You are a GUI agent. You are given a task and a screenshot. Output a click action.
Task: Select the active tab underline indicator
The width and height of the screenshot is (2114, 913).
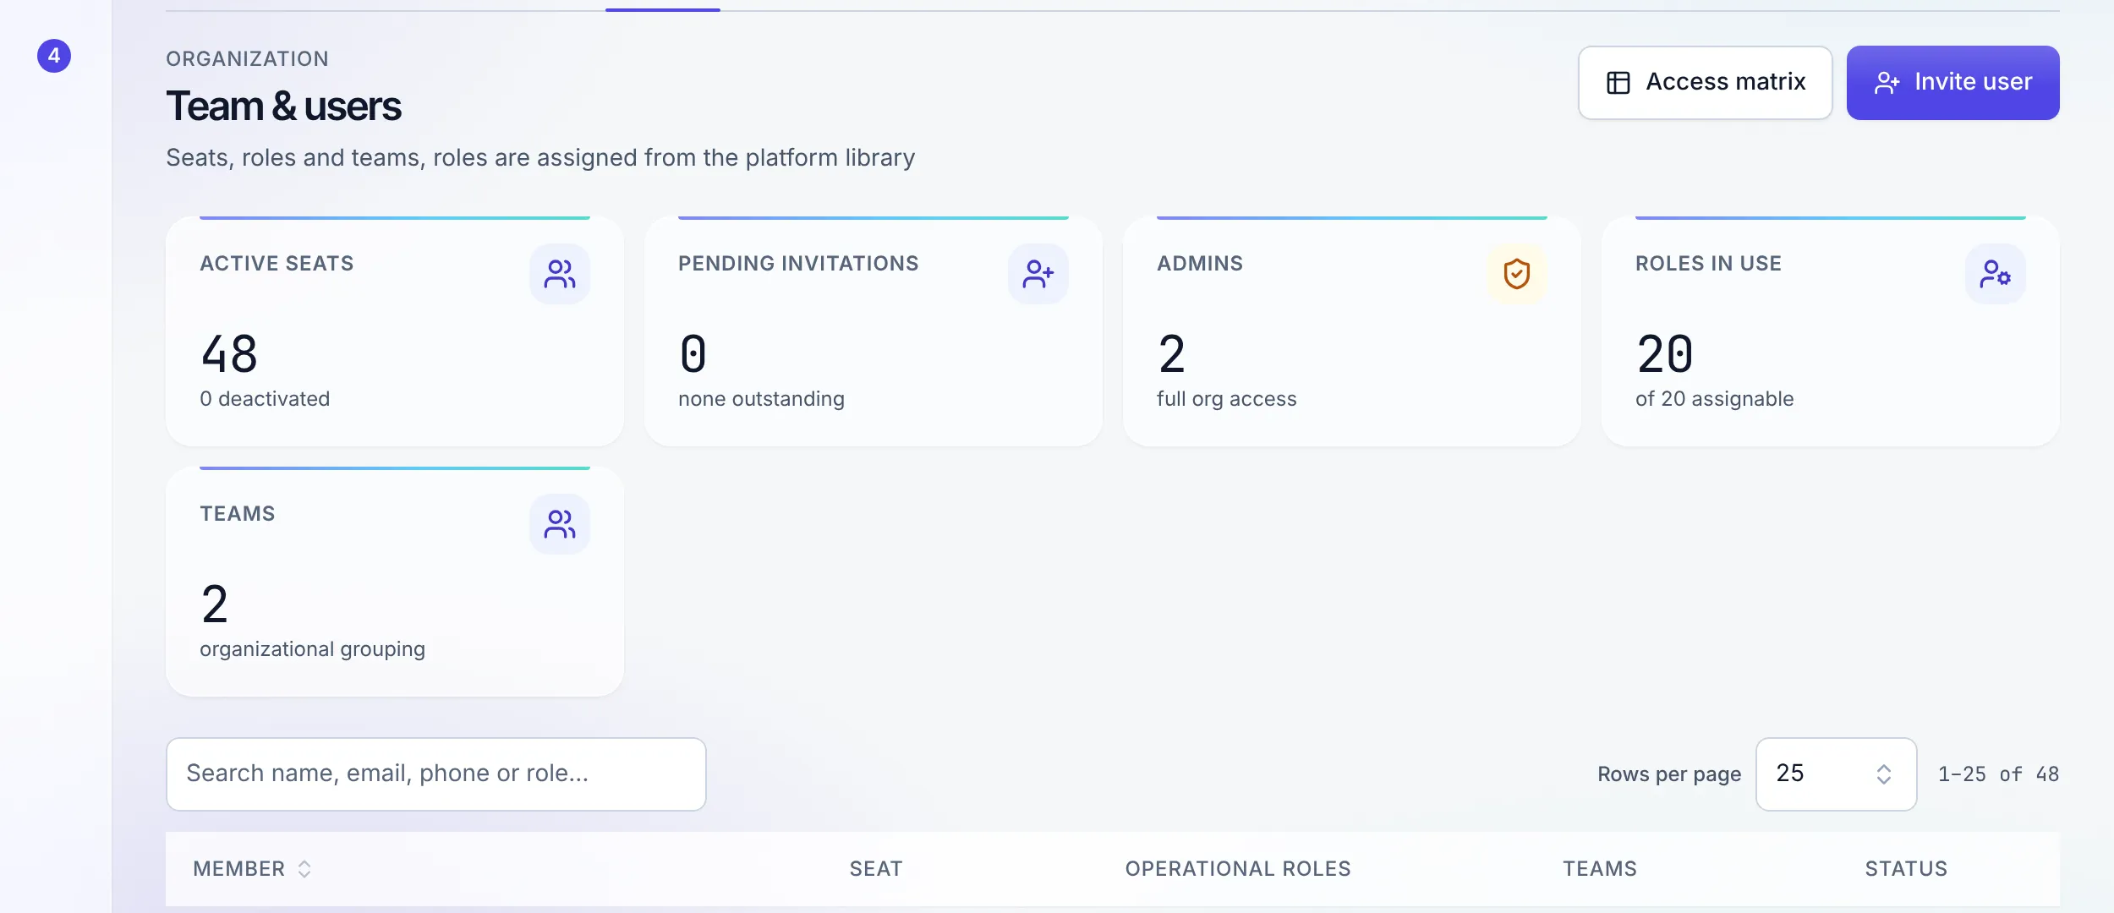coord(663,9)
